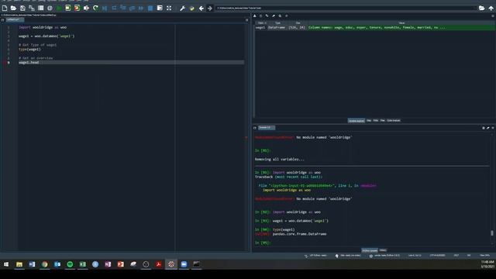Screen dimensions: 496x279
Task: Browse for a working directory
Action: tap(482, 9)
